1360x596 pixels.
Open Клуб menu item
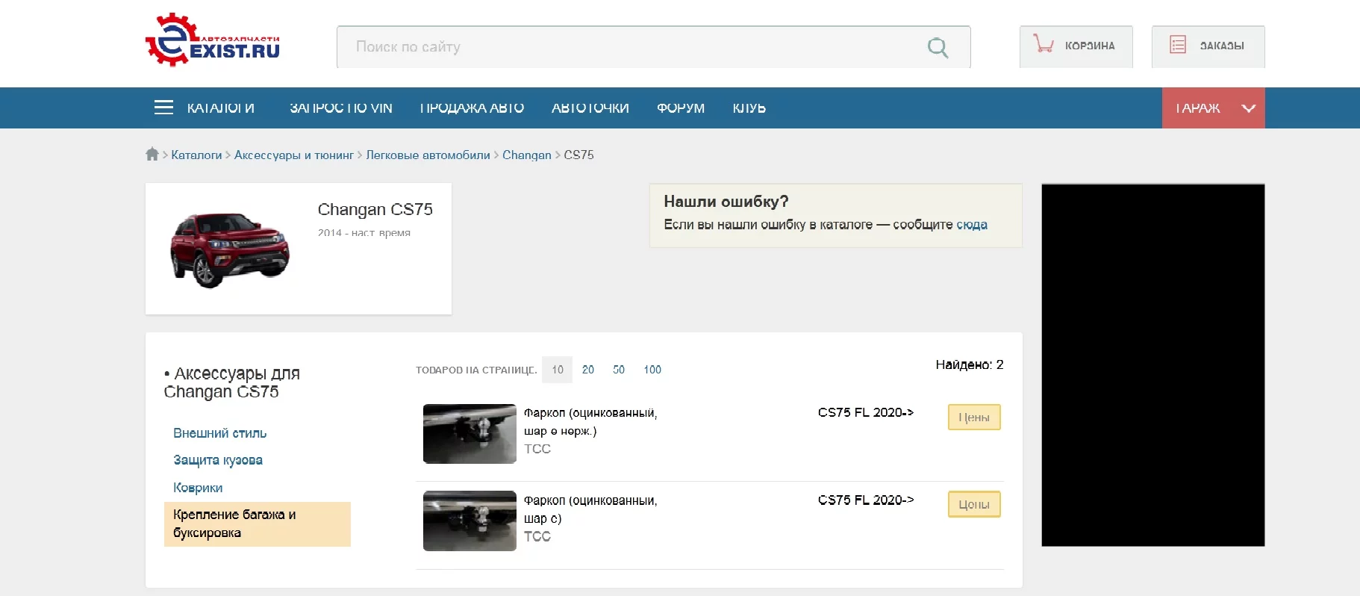(749, 108)
